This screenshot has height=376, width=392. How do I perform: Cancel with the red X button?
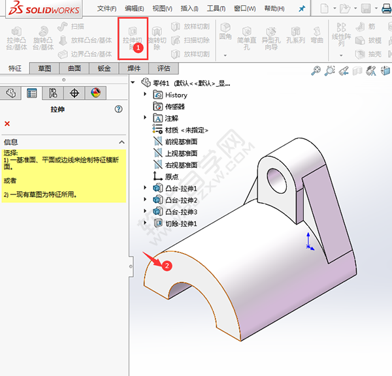tap(7, 123)
